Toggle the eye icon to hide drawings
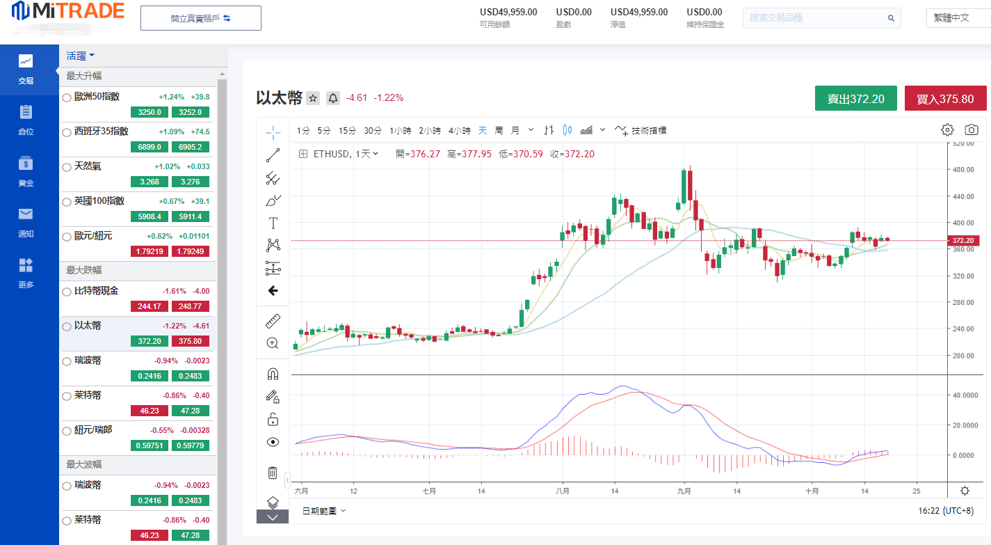991x545 pixels. click(x=273, y=442)
